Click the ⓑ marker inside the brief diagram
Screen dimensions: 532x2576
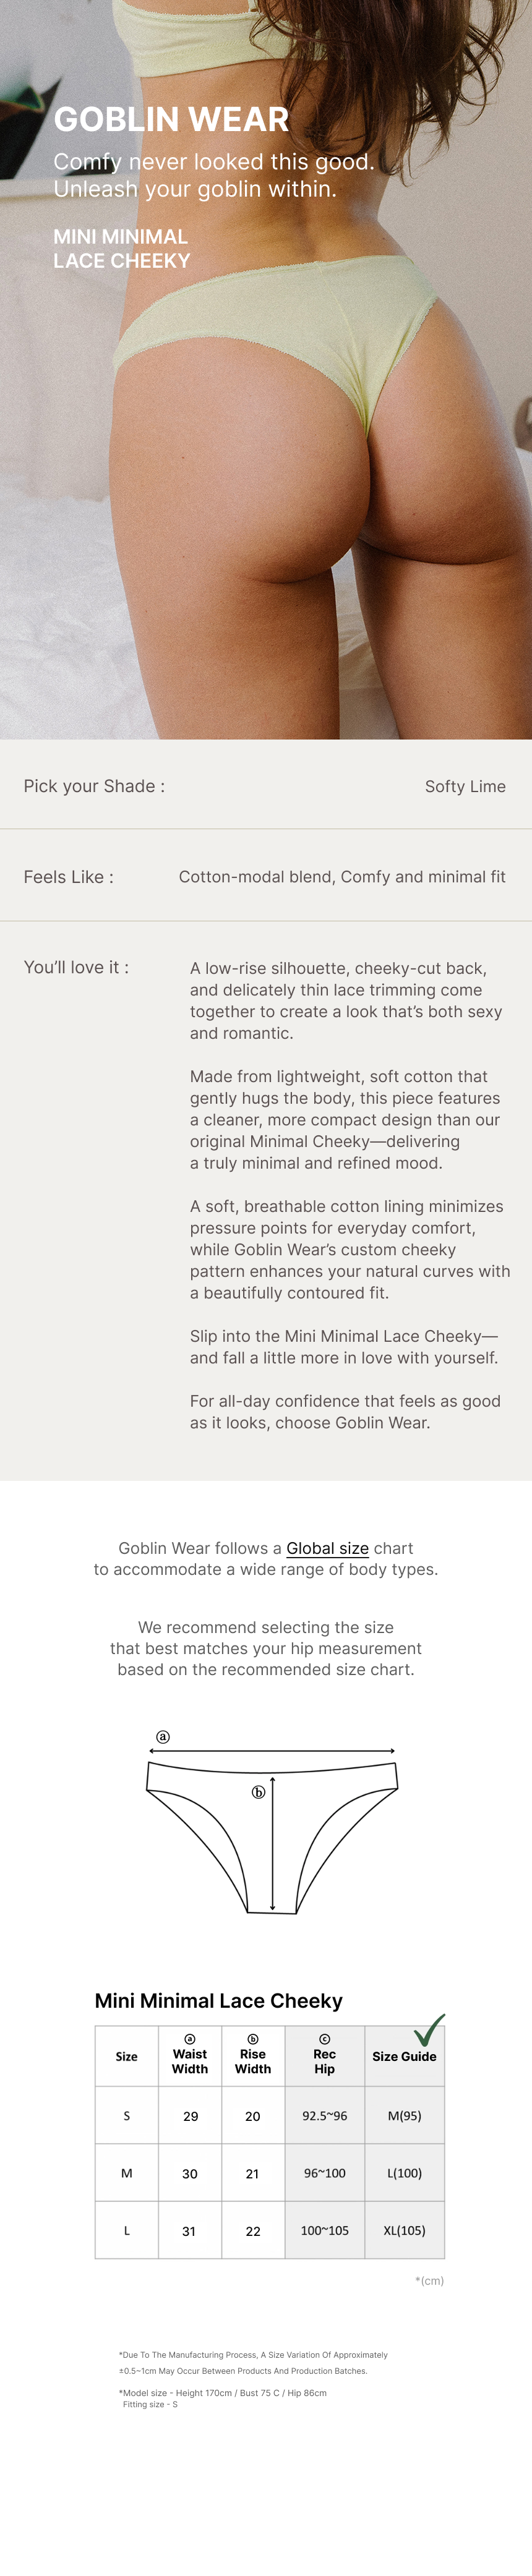(258, 1792)
